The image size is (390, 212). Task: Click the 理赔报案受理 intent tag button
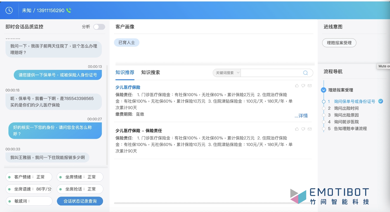tap(339, 43)
